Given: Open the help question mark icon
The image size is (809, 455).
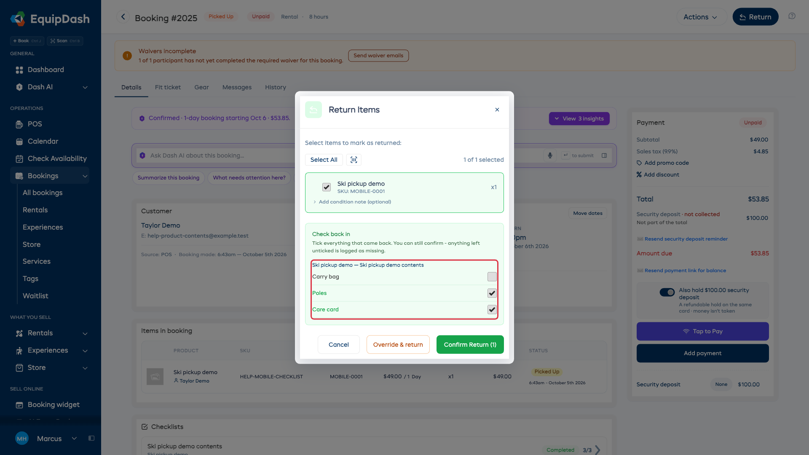Looking at the screenshot, I should 792,16.
